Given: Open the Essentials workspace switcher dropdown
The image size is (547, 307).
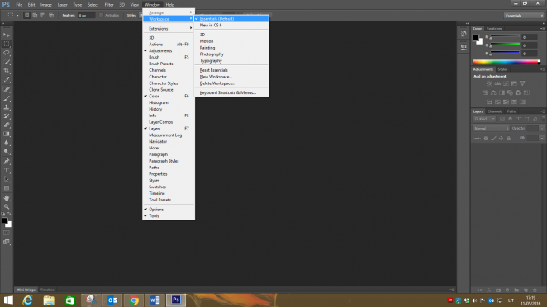Looking at the screenshot, I should click(524, 16).
